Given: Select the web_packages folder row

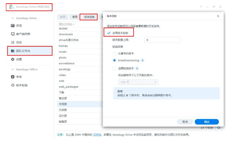Looking at the screenshot, I should (x=80, y=87).
